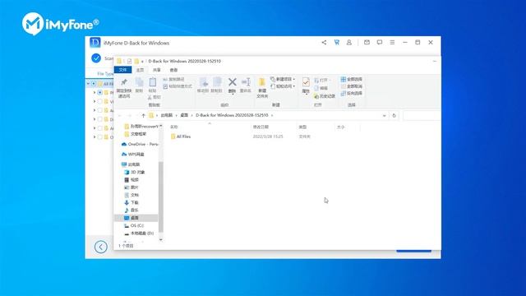Click the share icon in iMyFone title bar

click(324, 43)
